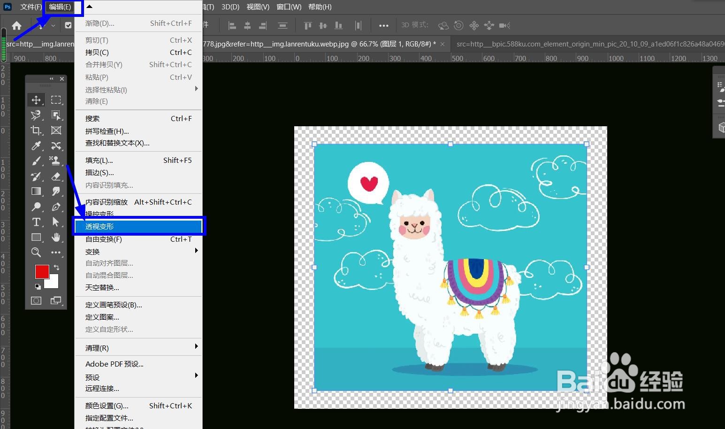Screen dimensions: 725x429
Task: Open the 视图(V) menu
Action: [x=258, y=7]
